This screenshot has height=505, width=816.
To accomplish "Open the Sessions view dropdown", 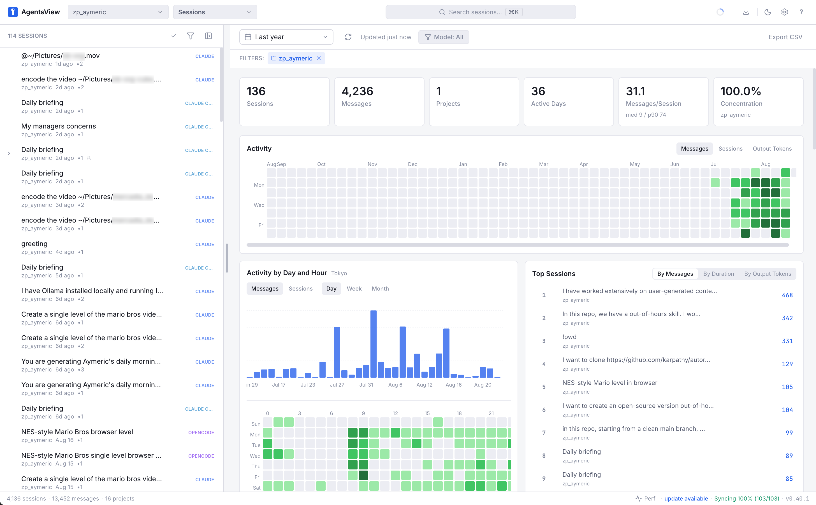I will tap(215, 12).
